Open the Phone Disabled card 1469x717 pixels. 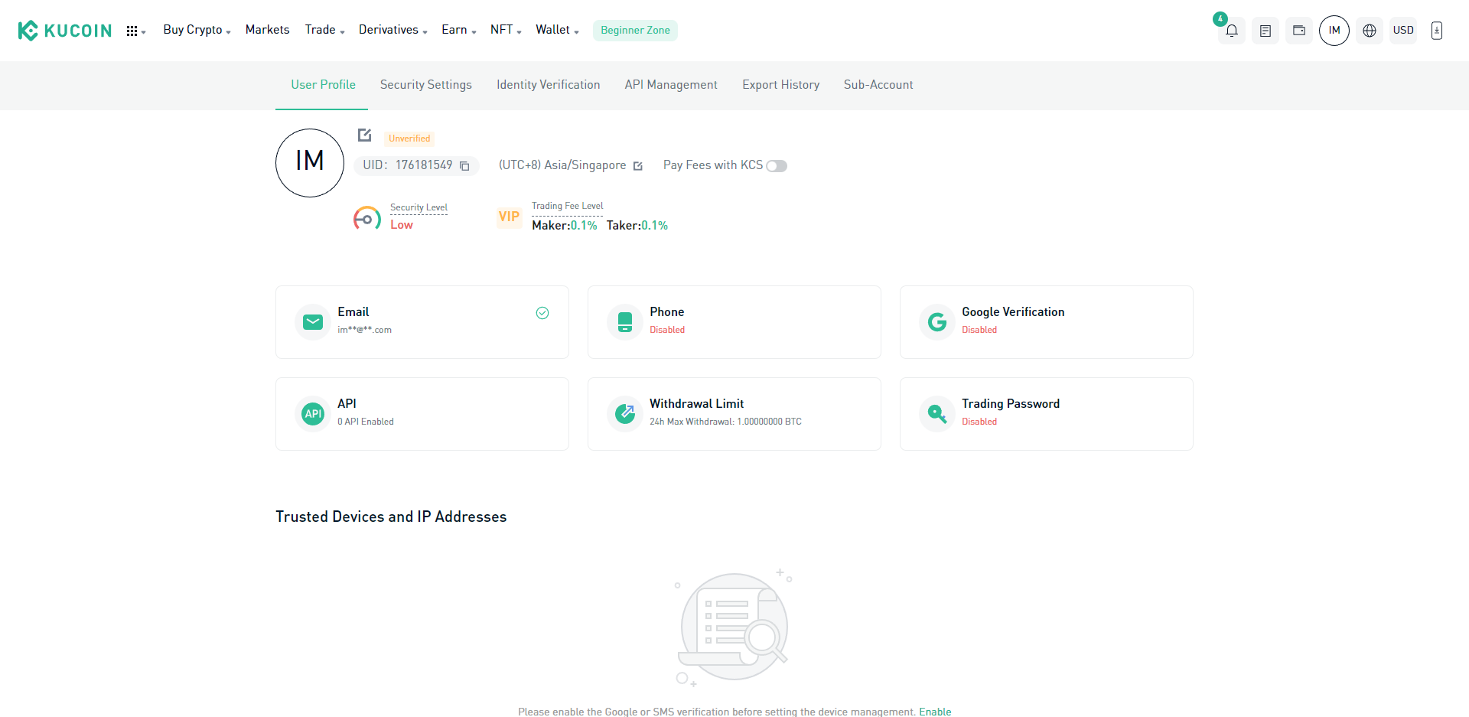(x=734, y=322)
